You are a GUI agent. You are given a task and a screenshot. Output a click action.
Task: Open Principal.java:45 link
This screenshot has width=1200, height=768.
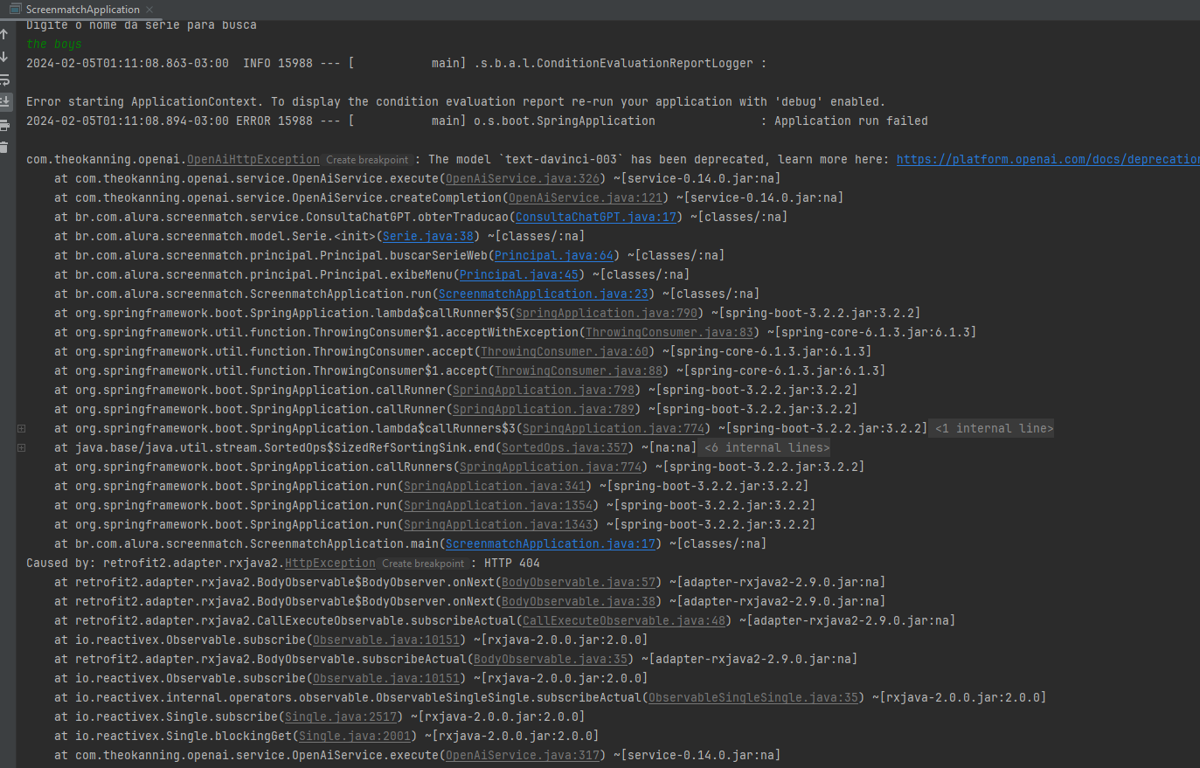pyautogui.click(x=519, y=274)
